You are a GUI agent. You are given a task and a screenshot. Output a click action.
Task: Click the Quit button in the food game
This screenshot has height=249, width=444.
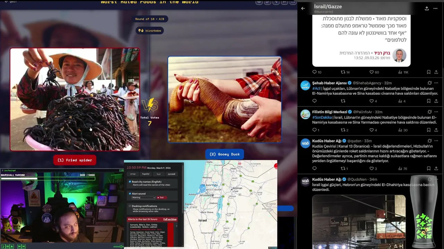coord(10,1)
